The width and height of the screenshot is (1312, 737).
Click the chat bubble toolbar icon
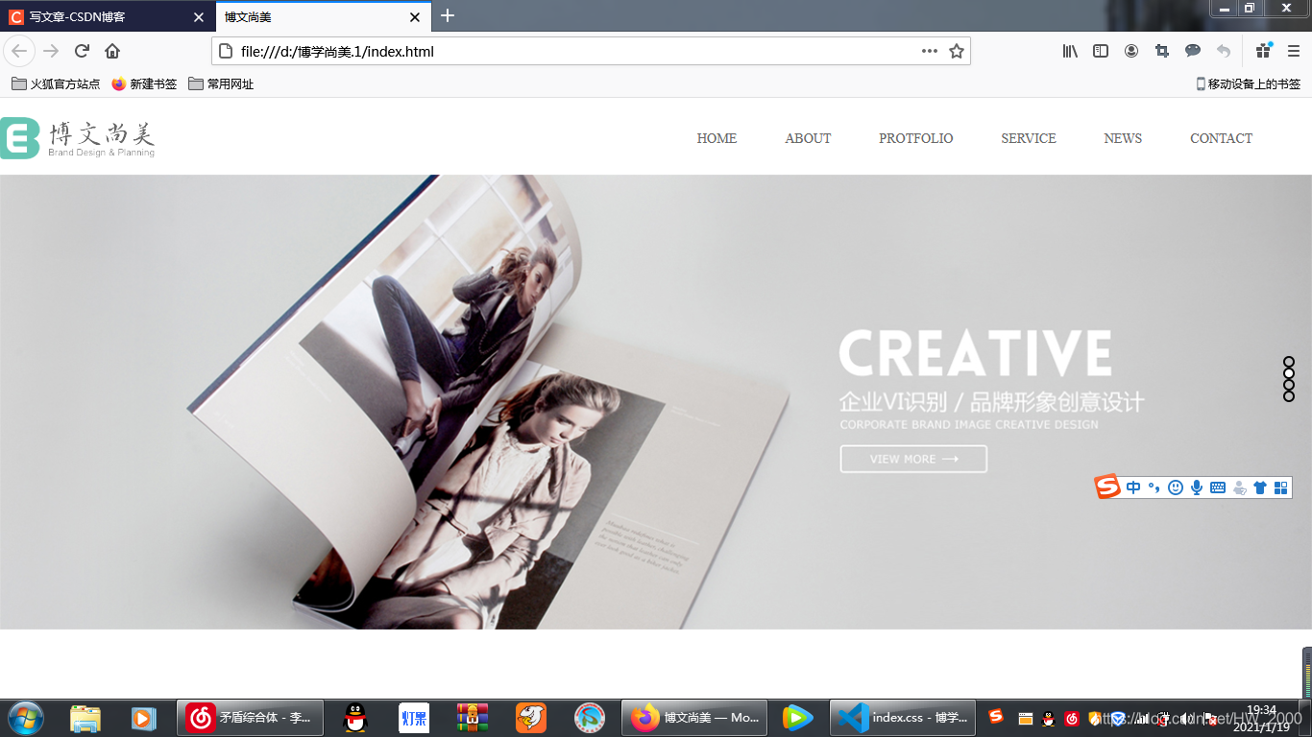coord(1193,51)
